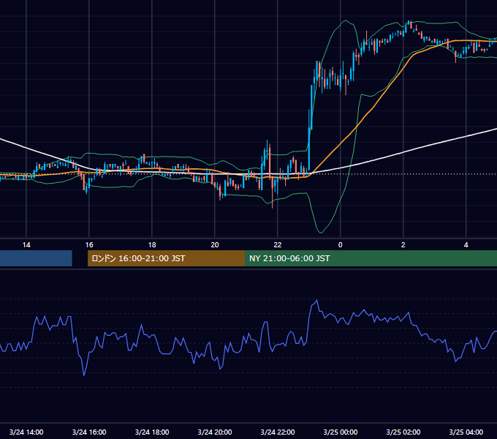Click the 16 hour label on upper axis

[89, 245]
